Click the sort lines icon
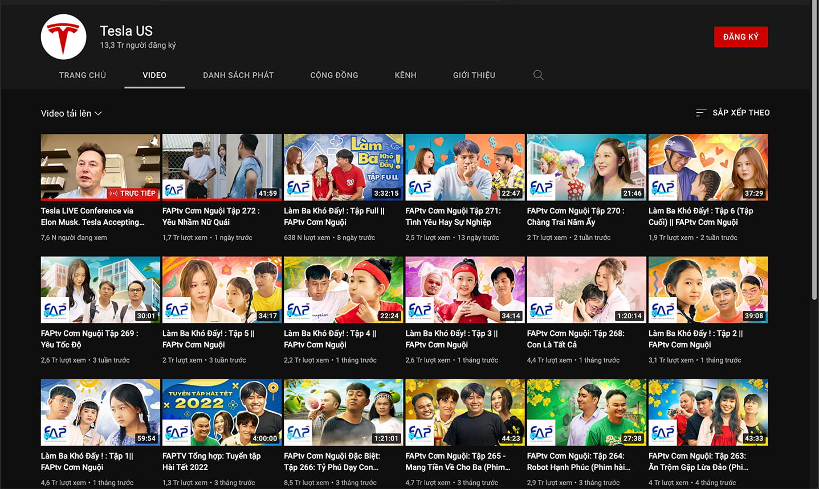The width and height of the screenshot is (819, 489). [x=700, y=113]
